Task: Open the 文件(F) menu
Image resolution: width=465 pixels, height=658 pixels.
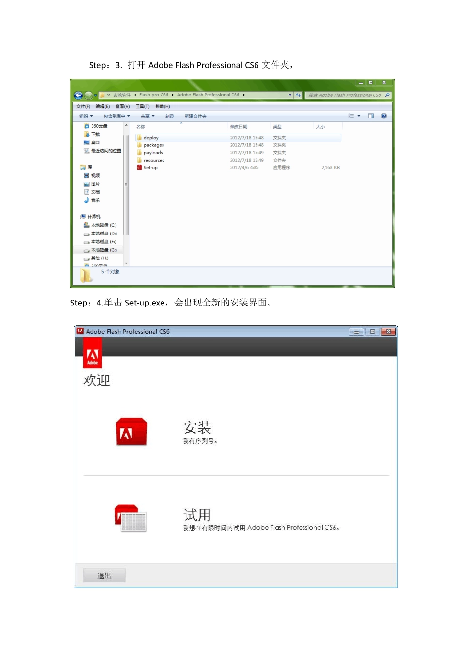Action: (83, 106)
